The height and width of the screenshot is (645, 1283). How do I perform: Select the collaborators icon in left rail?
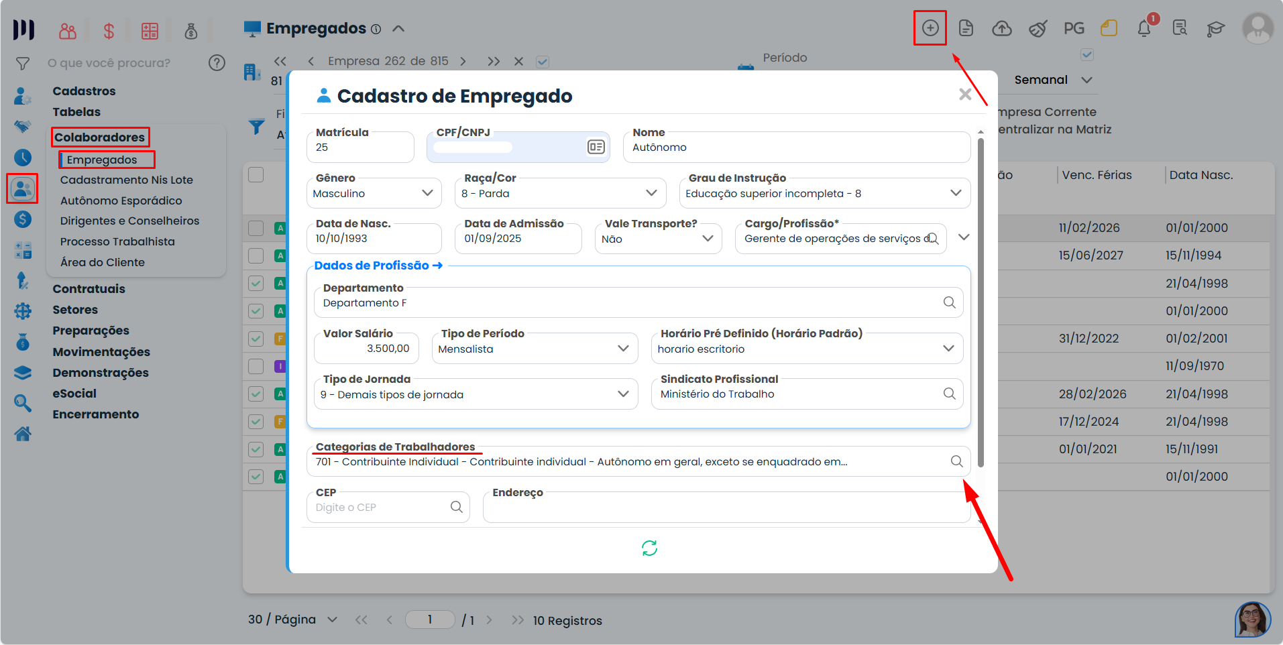pyautogui.click(x=23, y=188)
